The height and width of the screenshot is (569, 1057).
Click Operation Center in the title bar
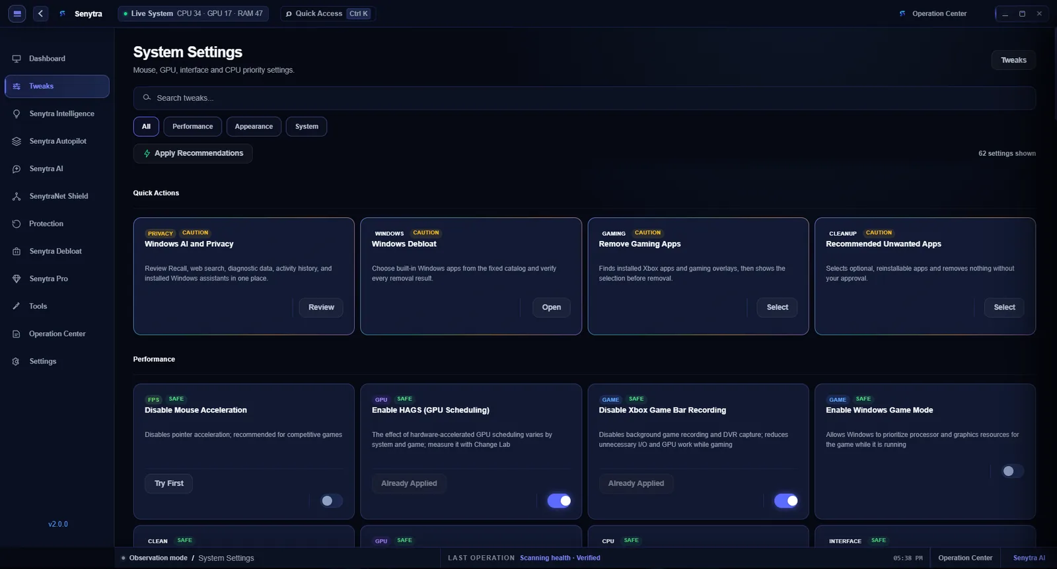pos(939,13)
